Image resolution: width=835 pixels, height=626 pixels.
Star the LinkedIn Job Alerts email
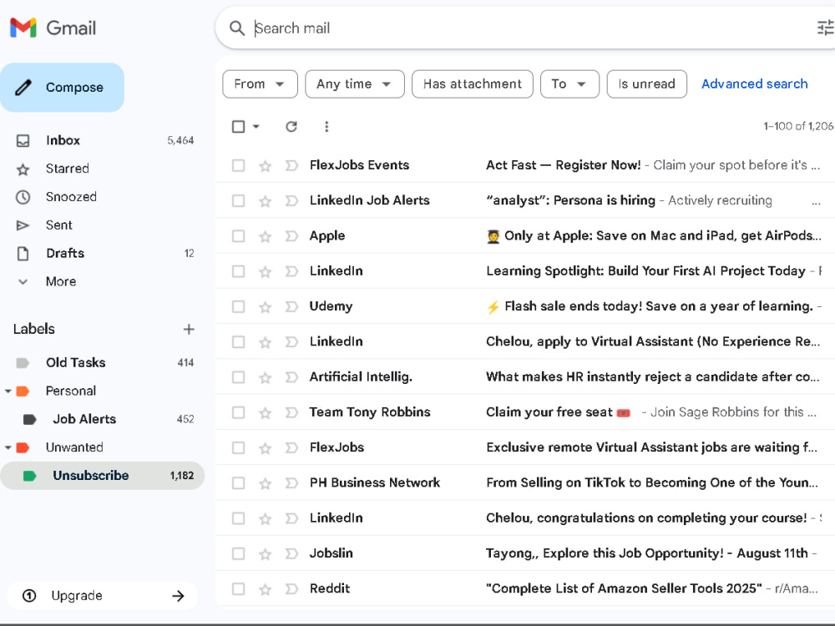(266, 201)
